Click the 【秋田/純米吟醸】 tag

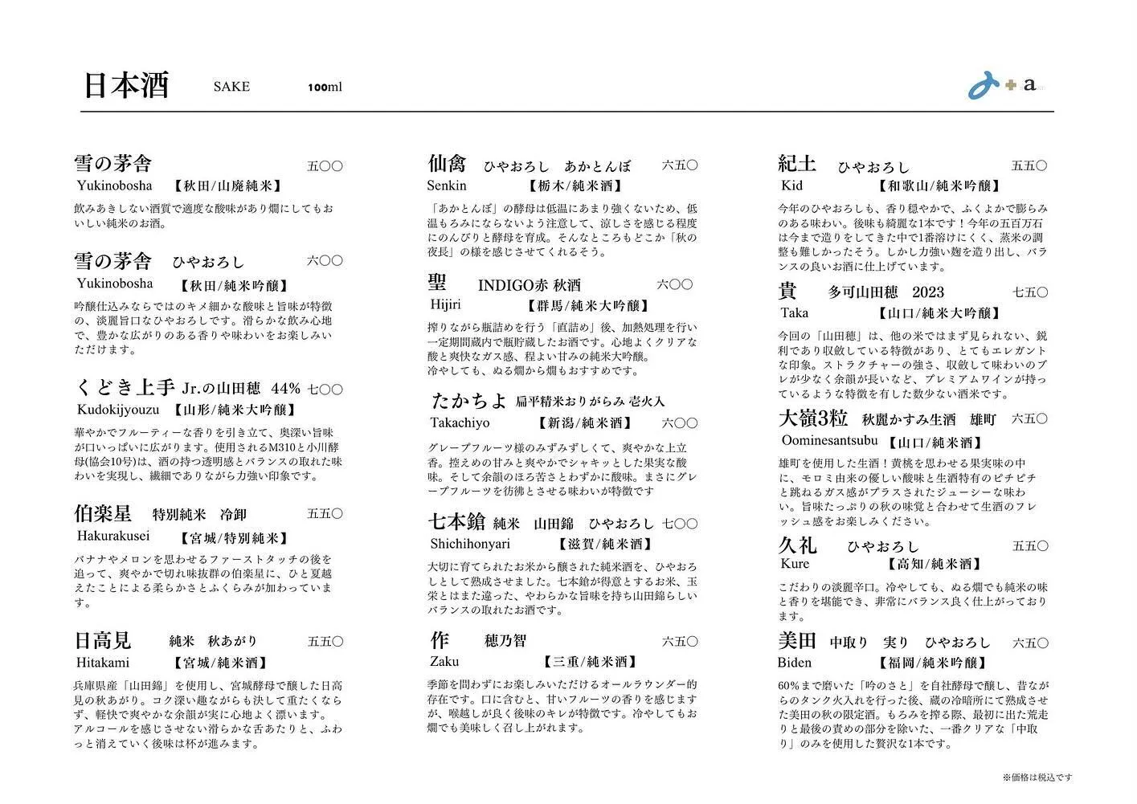click(x=232, y=285)
